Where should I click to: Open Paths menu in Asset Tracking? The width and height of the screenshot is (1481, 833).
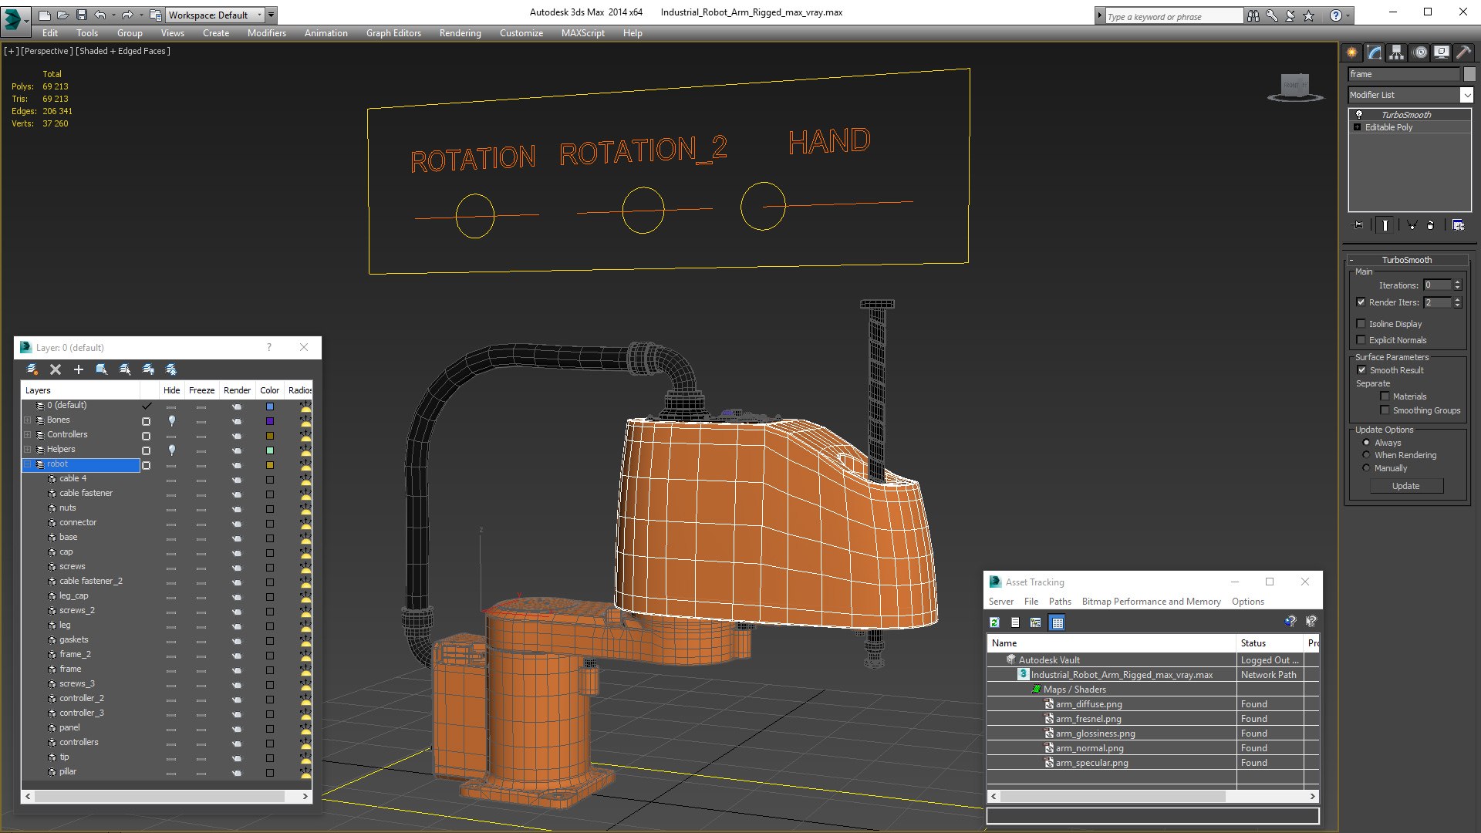1059,602
